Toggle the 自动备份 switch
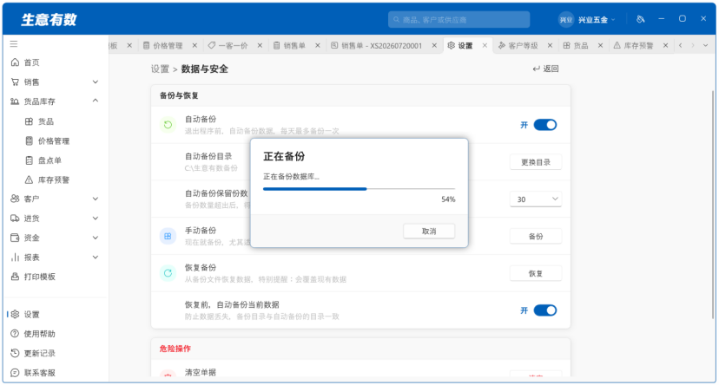 click(x=545, y=125)
